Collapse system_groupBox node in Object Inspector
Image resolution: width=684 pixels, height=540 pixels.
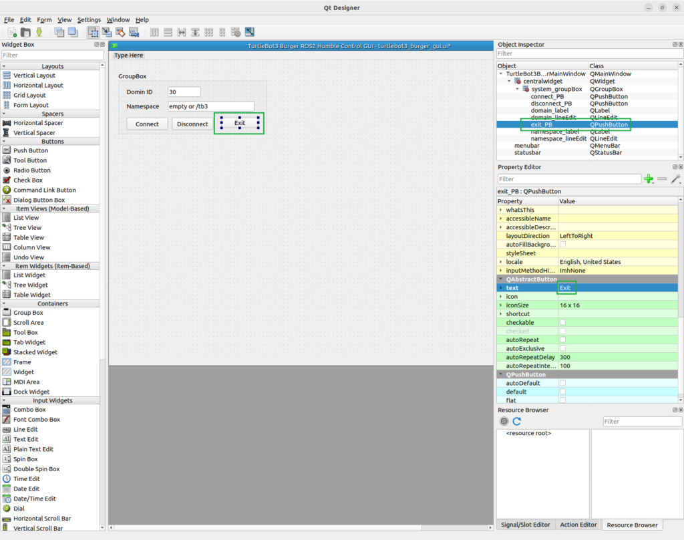(x=518, y=89)
